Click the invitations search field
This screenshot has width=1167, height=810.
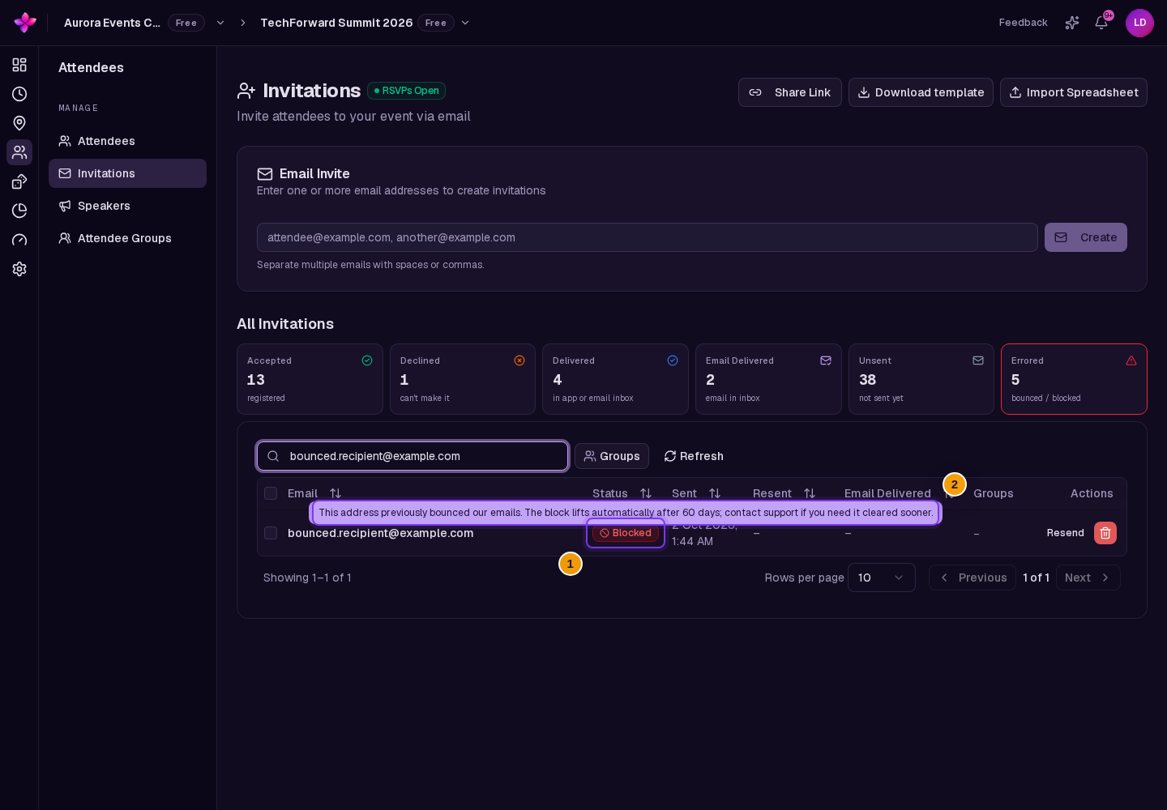click(x=413, y=456)
